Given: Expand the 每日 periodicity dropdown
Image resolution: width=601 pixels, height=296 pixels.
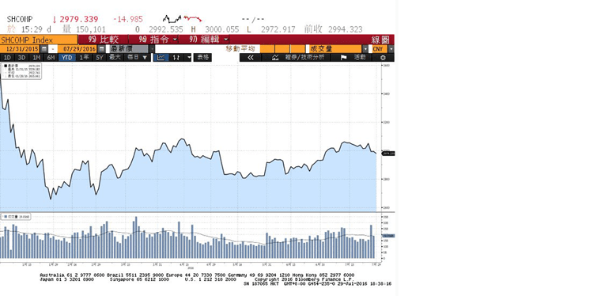Looking at the screenshot, I should [x=138, y=58].
